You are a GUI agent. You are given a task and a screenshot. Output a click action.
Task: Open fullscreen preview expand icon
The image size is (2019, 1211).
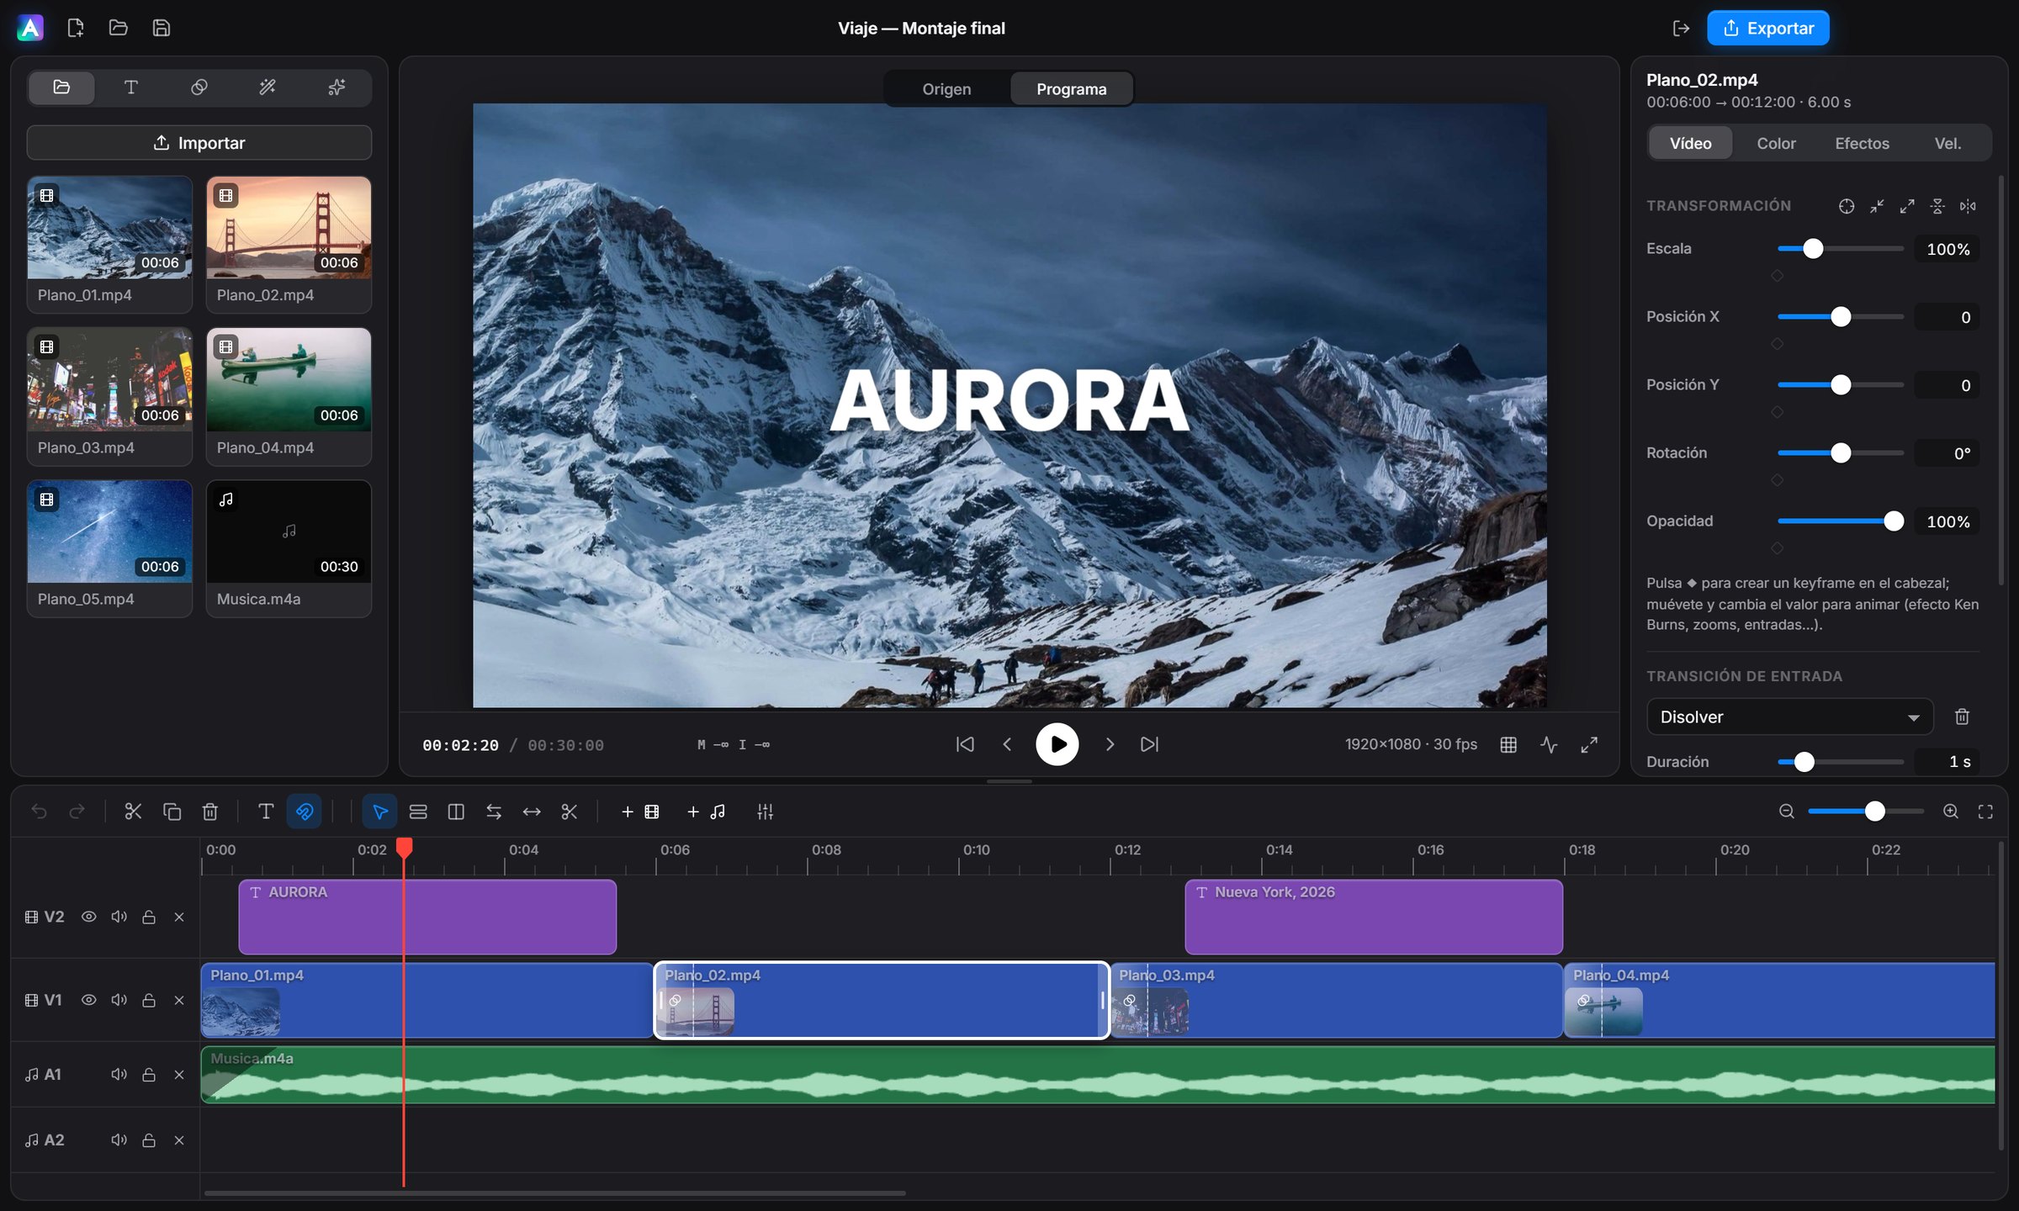(1589, 744)
